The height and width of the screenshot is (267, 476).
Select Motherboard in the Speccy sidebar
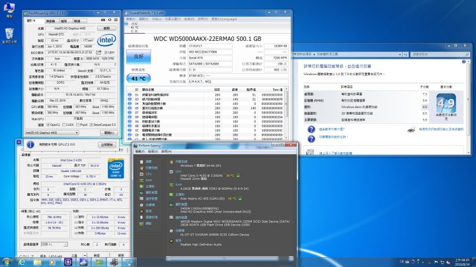[x=147, y=187]
